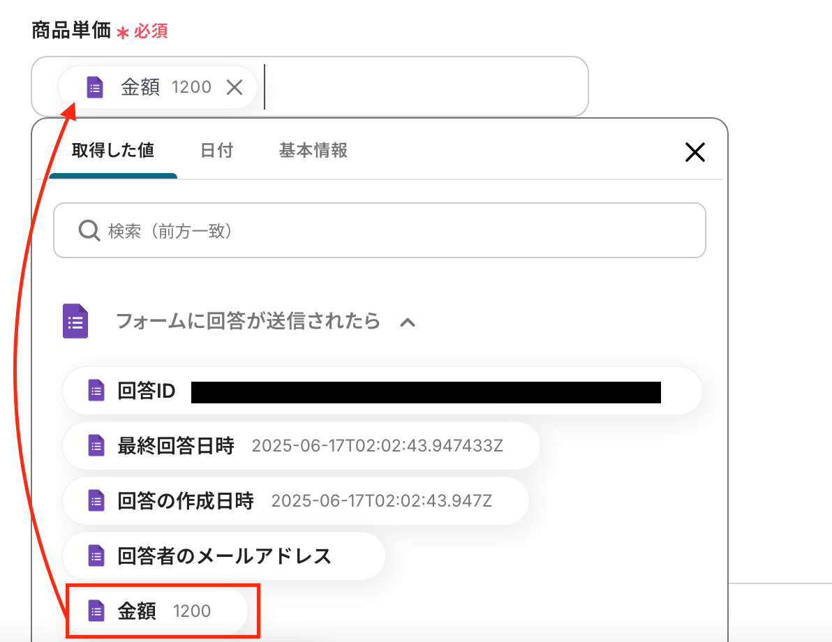The height and width of the screenshot is (642, 832).
Task: Select the 取得した値 tab
Action: tap(113, 150)
